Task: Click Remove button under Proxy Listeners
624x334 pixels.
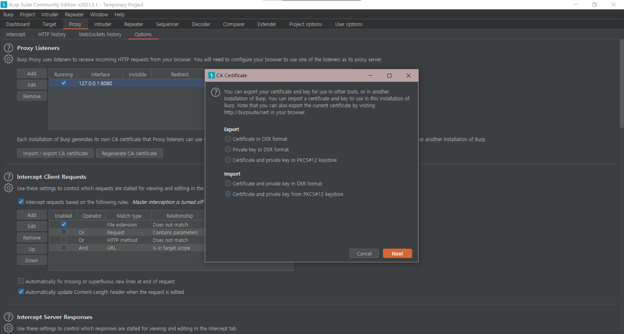Action: click(x=32, y=96)
